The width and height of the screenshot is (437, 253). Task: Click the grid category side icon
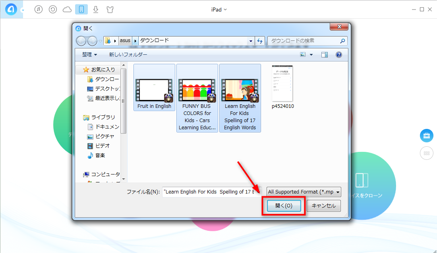pyautogui.click(x=426, y=153)
